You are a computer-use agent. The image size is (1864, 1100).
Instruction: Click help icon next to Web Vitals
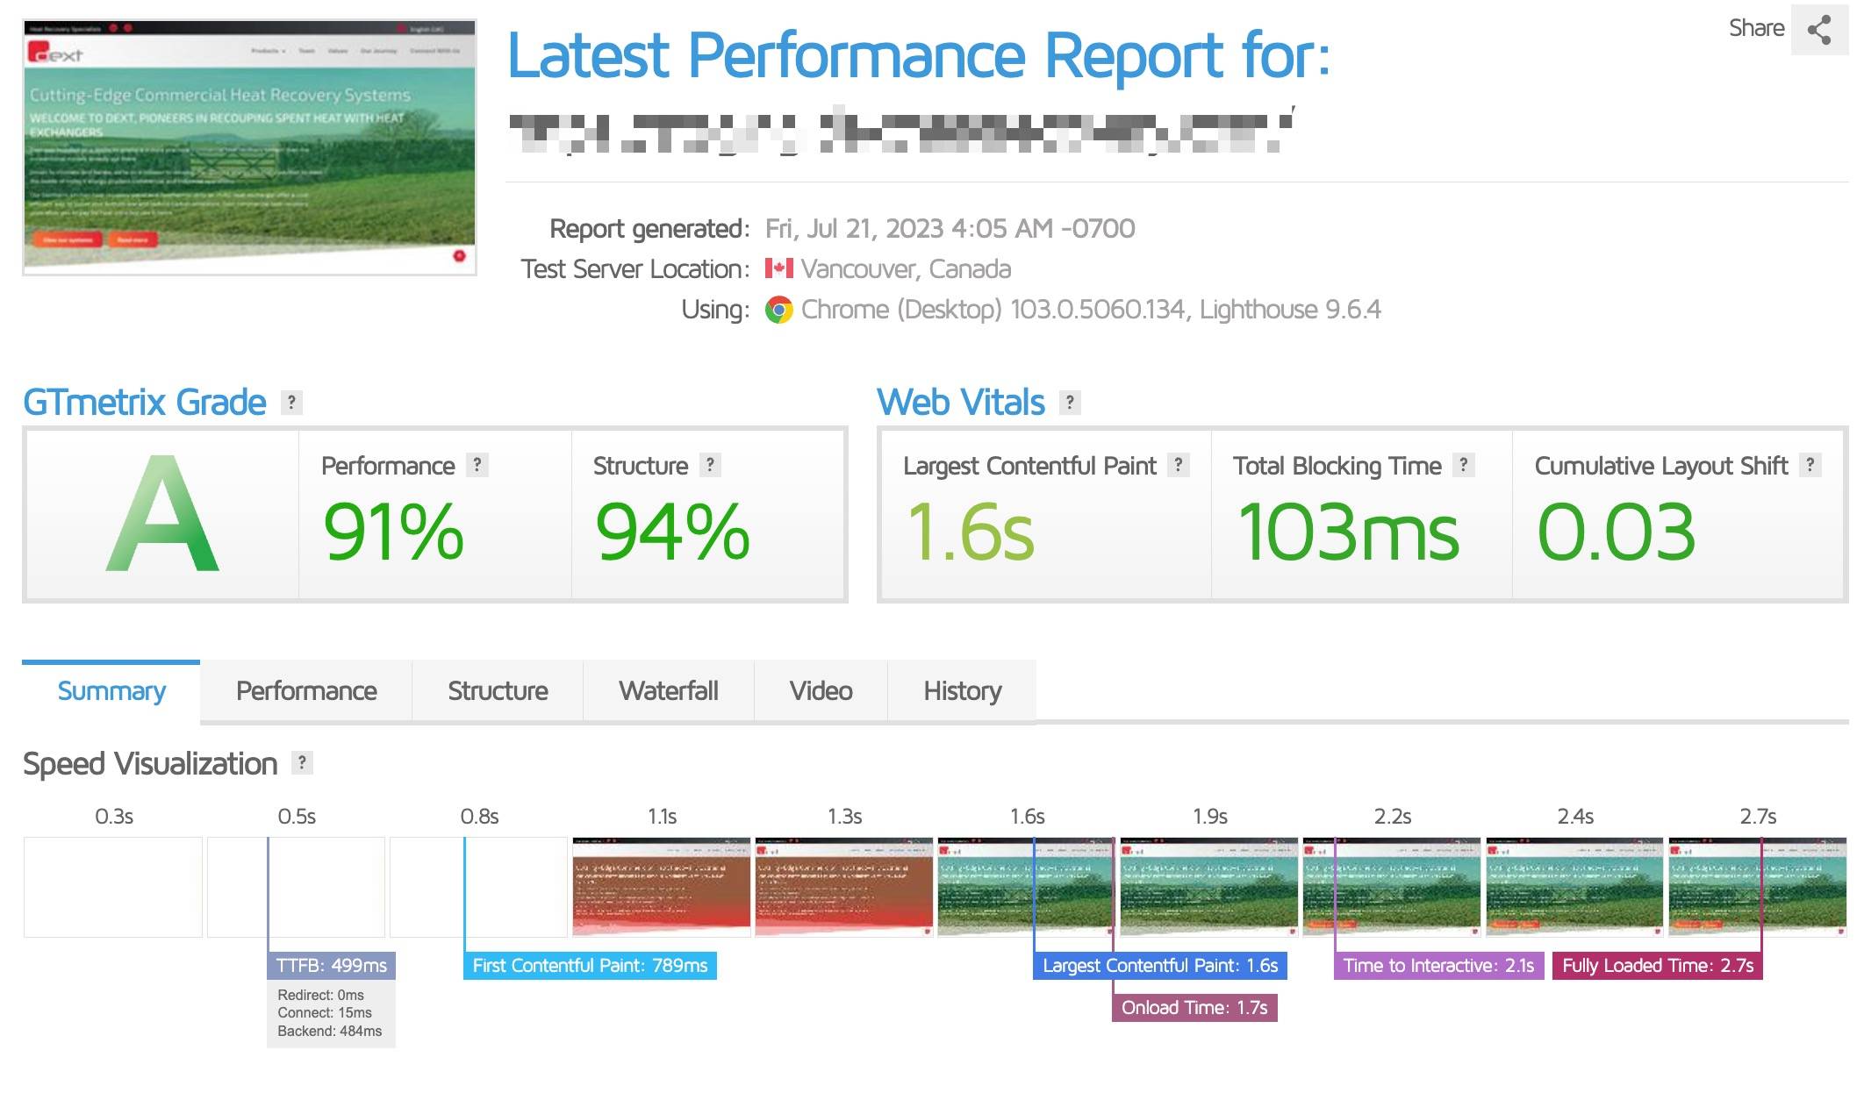1069,403
